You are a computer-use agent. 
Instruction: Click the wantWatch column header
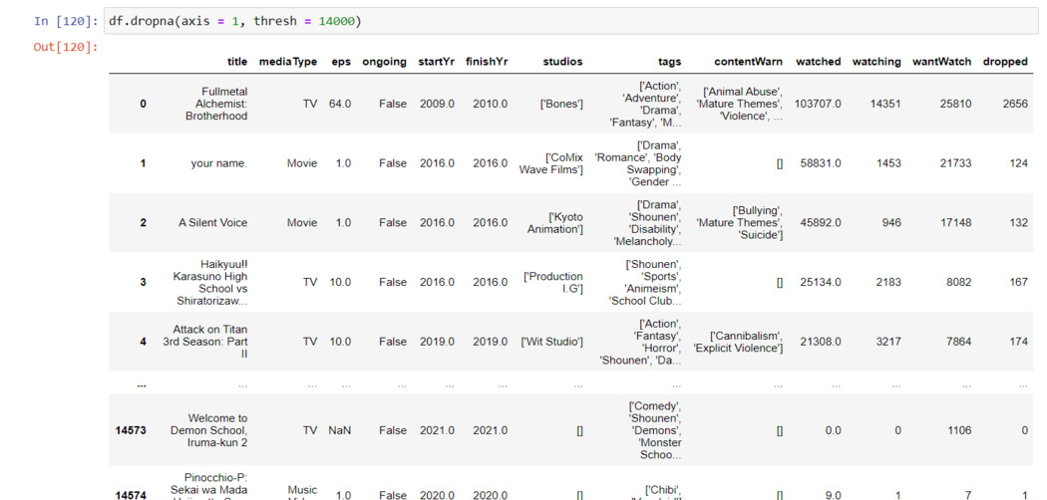(941, 62)
